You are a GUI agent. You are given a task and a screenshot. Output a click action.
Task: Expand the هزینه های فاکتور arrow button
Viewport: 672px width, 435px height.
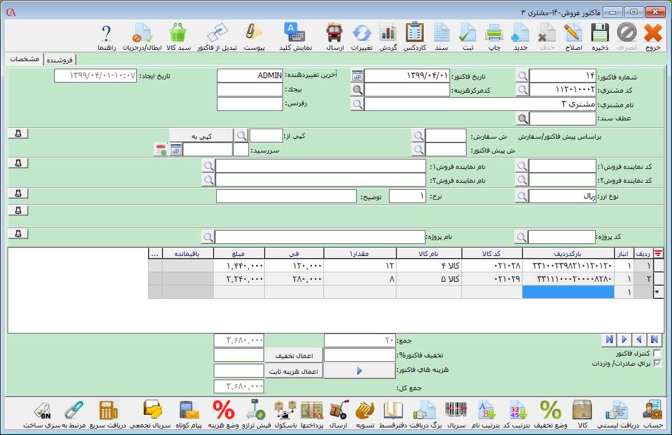point(359,371)
